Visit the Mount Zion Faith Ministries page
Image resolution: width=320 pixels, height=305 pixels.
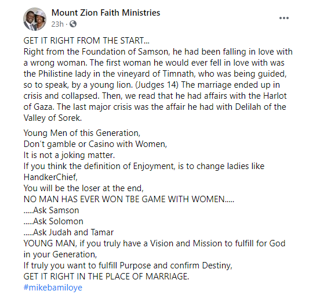click(106, 13)
